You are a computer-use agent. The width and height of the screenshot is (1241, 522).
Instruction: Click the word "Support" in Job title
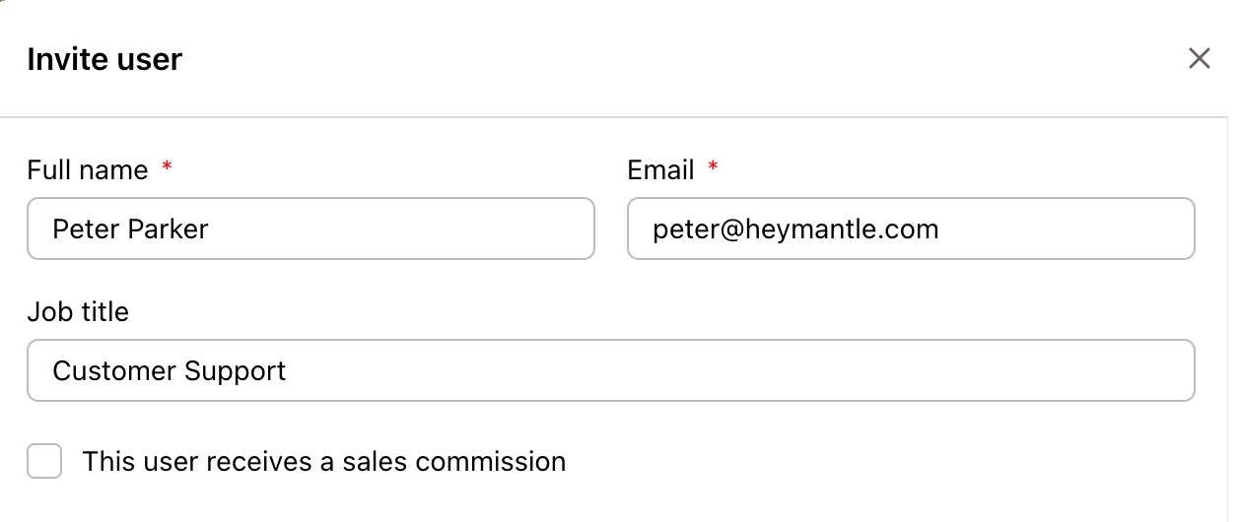coord(238,371)
